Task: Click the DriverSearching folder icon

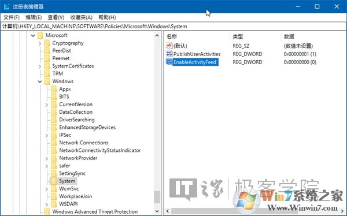Action: click(x=54, y=120)
